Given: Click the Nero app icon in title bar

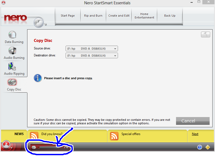Looking at the screenshot, I should [x=3, y=2].
